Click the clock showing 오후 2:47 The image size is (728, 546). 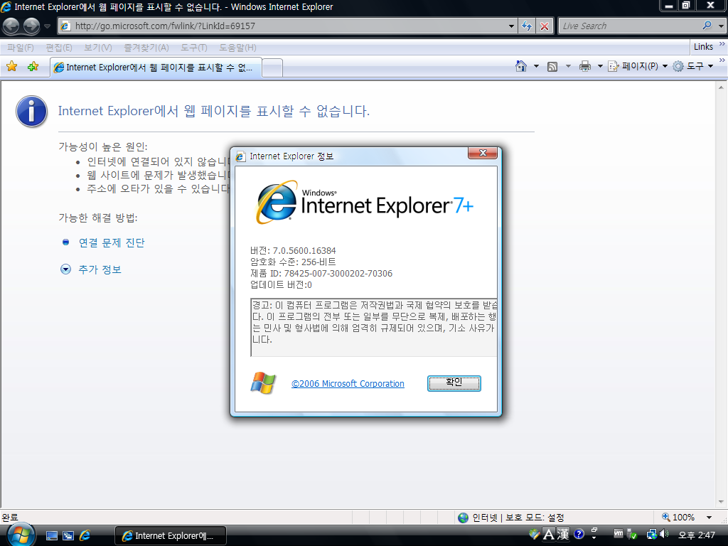point(697,535)
